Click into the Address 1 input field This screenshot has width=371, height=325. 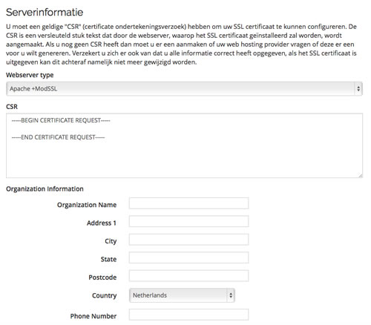pyautogui.click(x=189, y=221)
